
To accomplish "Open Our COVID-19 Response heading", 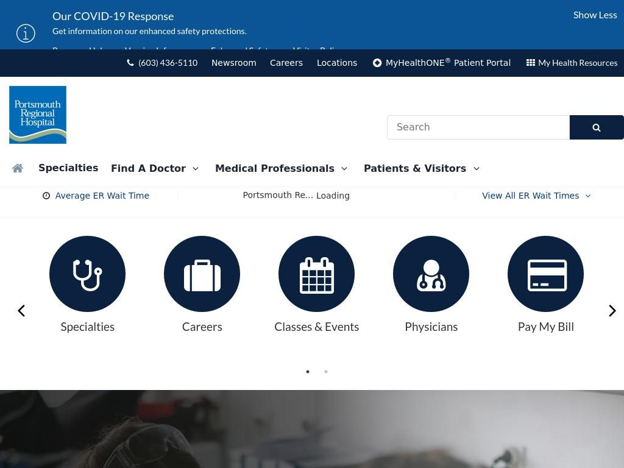I will click(113, 16).
